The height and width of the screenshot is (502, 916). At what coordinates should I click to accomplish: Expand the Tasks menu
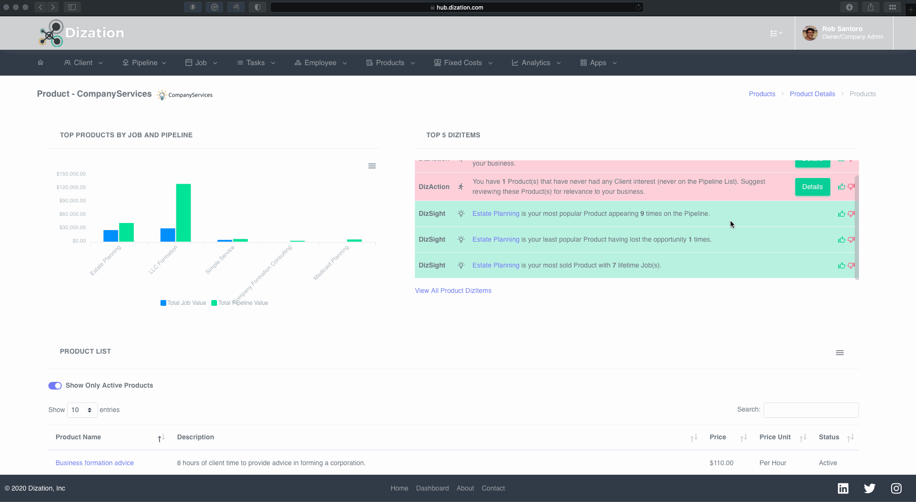point(256,63)
